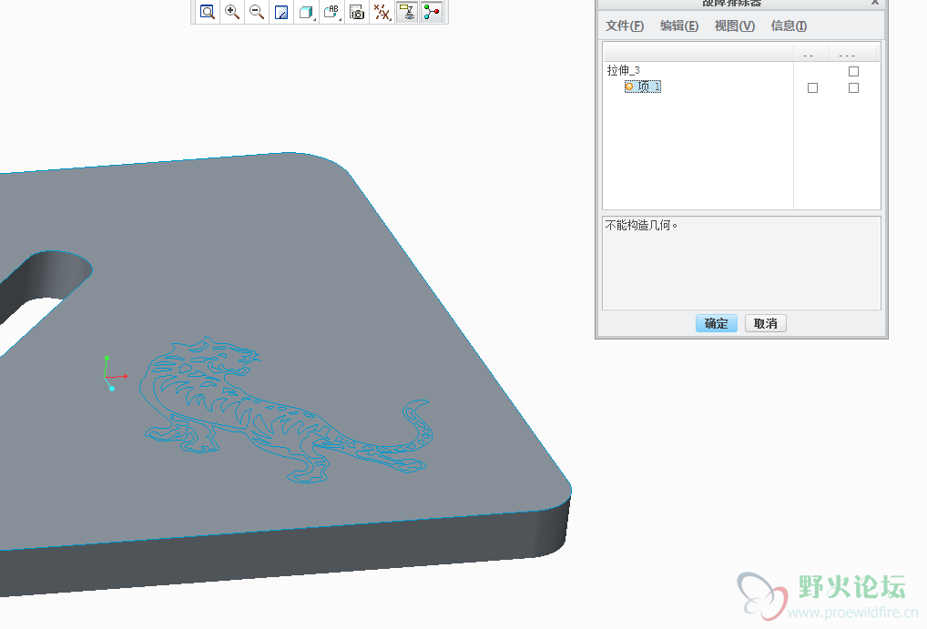The width and height of the screenshot is (927, 629).
Task: Select the 项_1 item in the tree
Action: click(643, 86)
